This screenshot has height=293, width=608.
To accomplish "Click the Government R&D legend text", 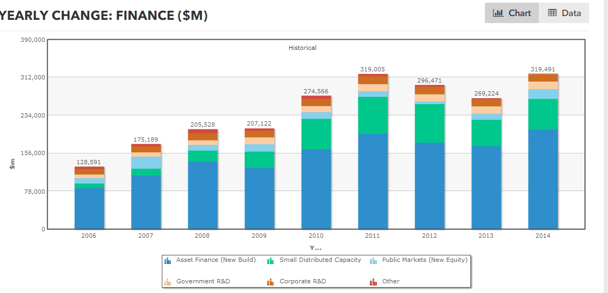I will click(203, 282).
